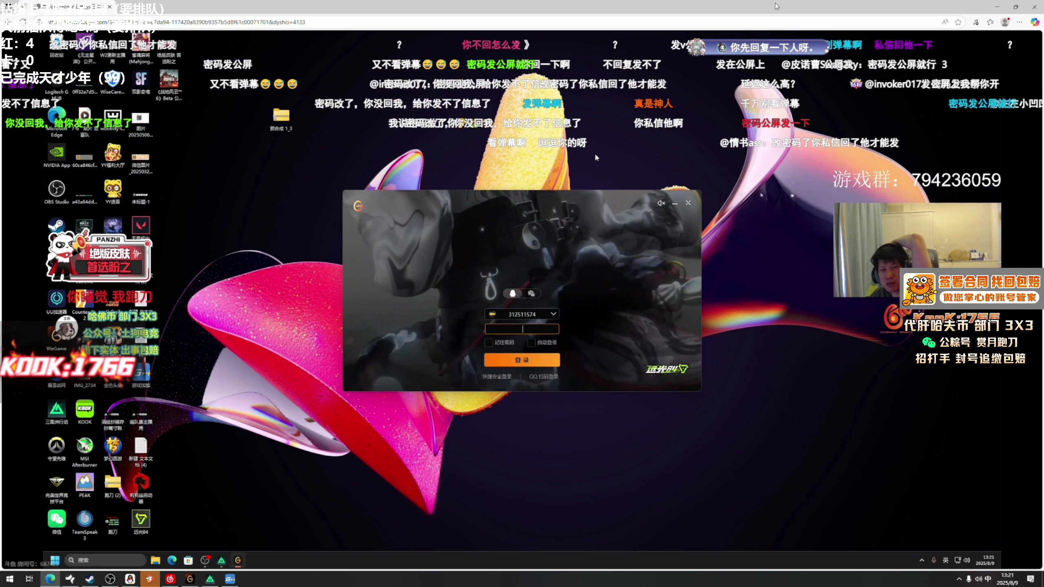Open Microsoft Store on inner taskbar

[188, 560]
